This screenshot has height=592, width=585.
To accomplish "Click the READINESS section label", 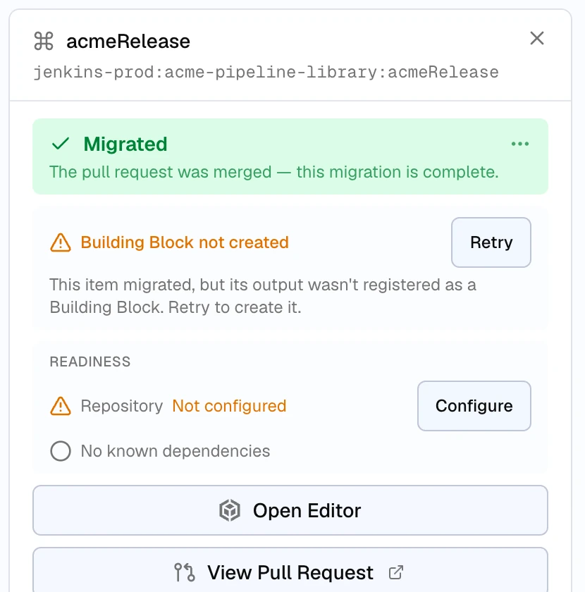I will (x=90, y=362).
